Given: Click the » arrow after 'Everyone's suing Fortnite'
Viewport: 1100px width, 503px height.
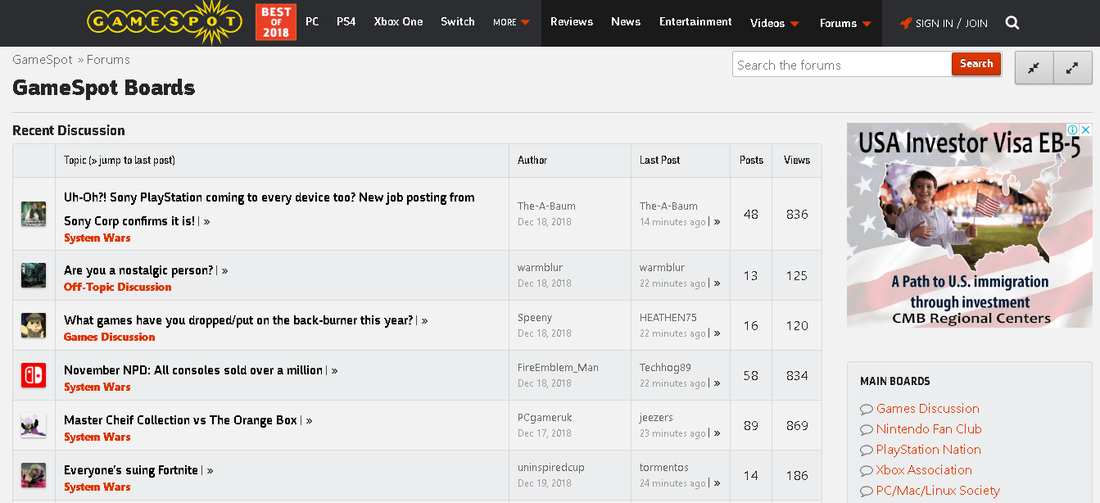Looking at the screenshot, I should coord(210,470).
